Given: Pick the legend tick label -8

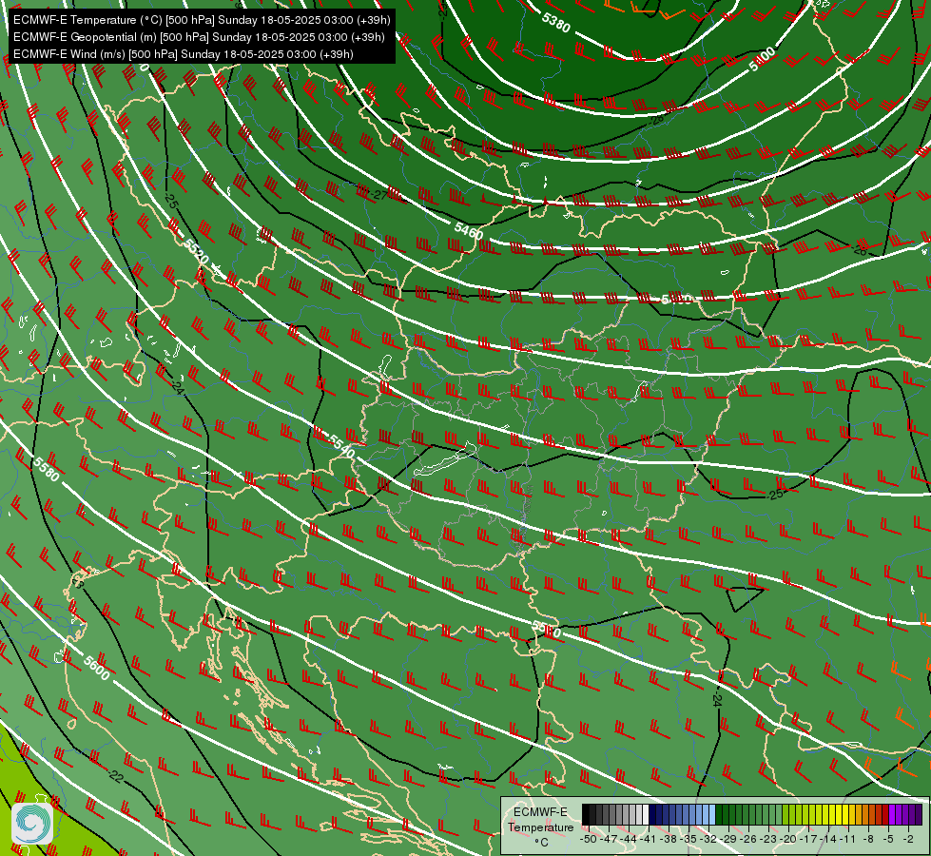Looking at the screenshot, I should (869, 839).
